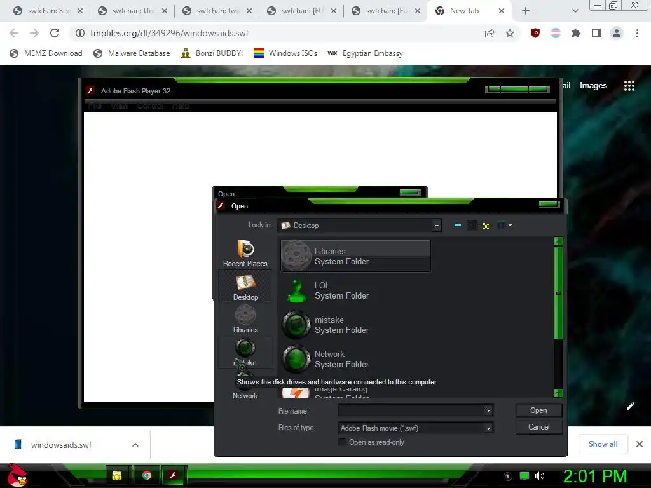The image size is (651, 488).
Task: Click the browser forward arrow
Action: click(34, 33)
